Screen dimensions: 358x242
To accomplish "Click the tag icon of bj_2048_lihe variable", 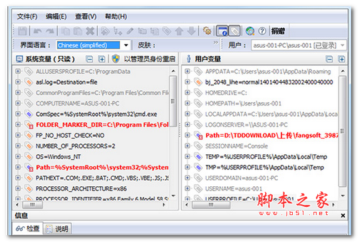I will tap(197, 82).
